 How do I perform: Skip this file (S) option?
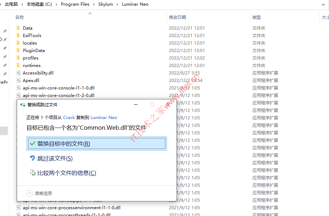(x=55, y=159)
